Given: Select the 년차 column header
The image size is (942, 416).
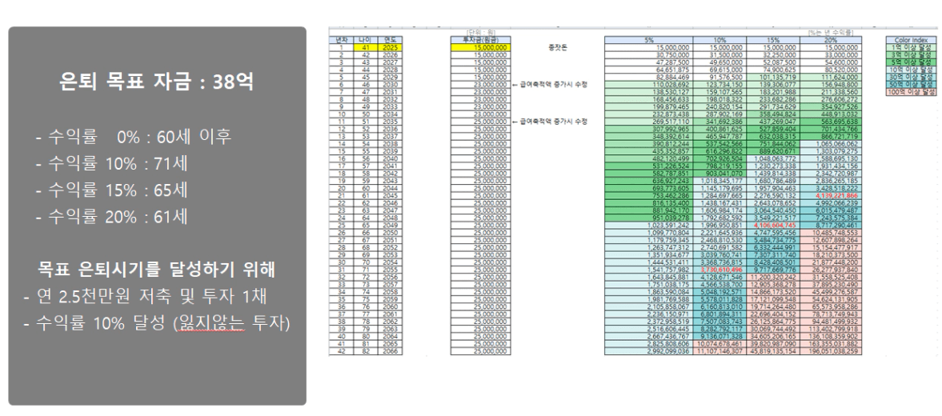Looking at the screenshot, I should tap(343, 38).
